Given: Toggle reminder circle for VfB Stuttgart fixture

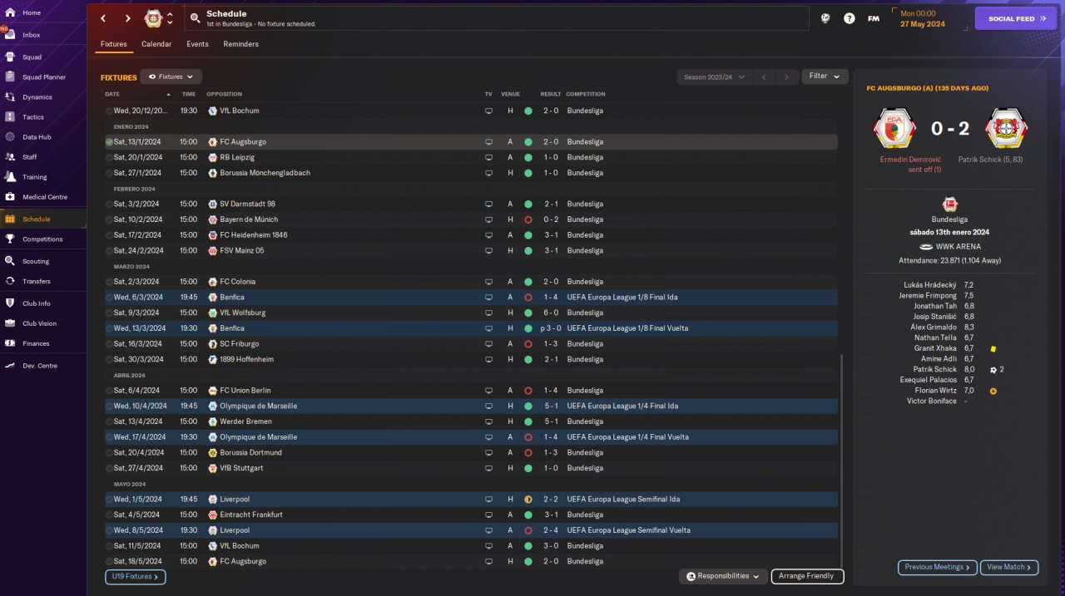Looking at the screenshot, I should [x=109, y=468].
